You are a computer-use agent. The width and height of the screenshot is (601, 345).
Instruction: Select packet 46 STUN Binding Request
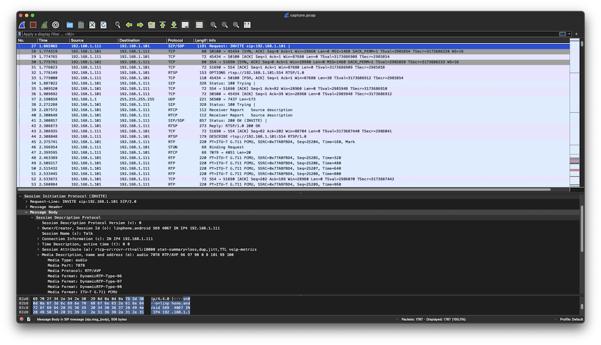point(293,147)
